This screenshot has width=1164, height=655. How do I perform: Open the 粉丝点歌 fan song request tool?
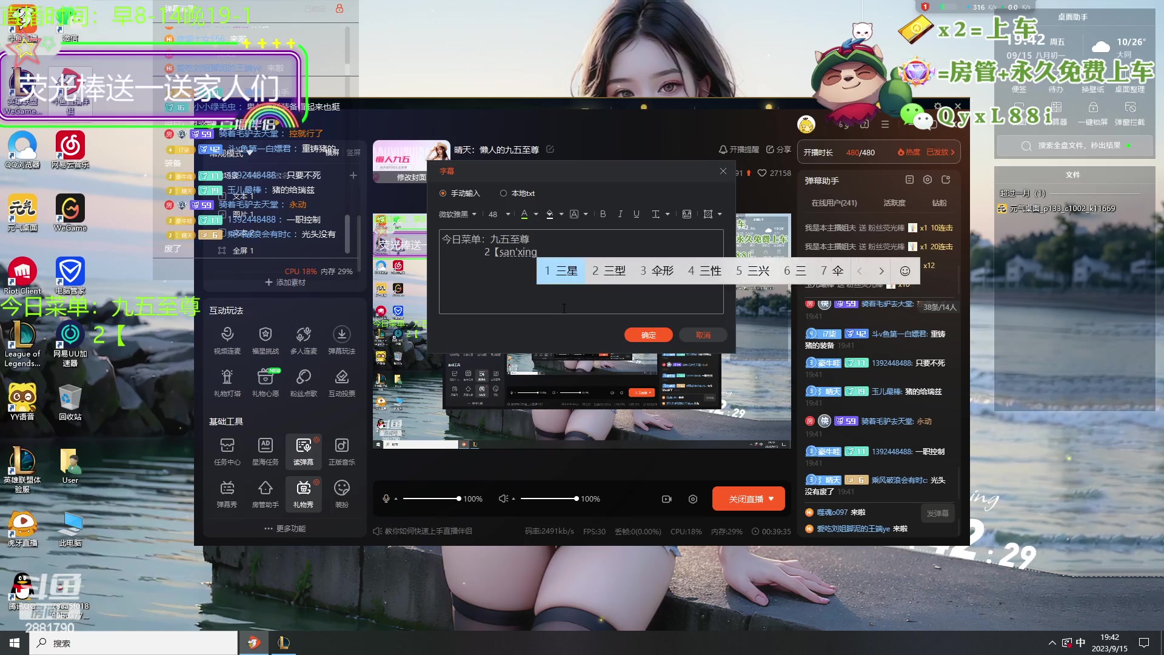[303, 382]
